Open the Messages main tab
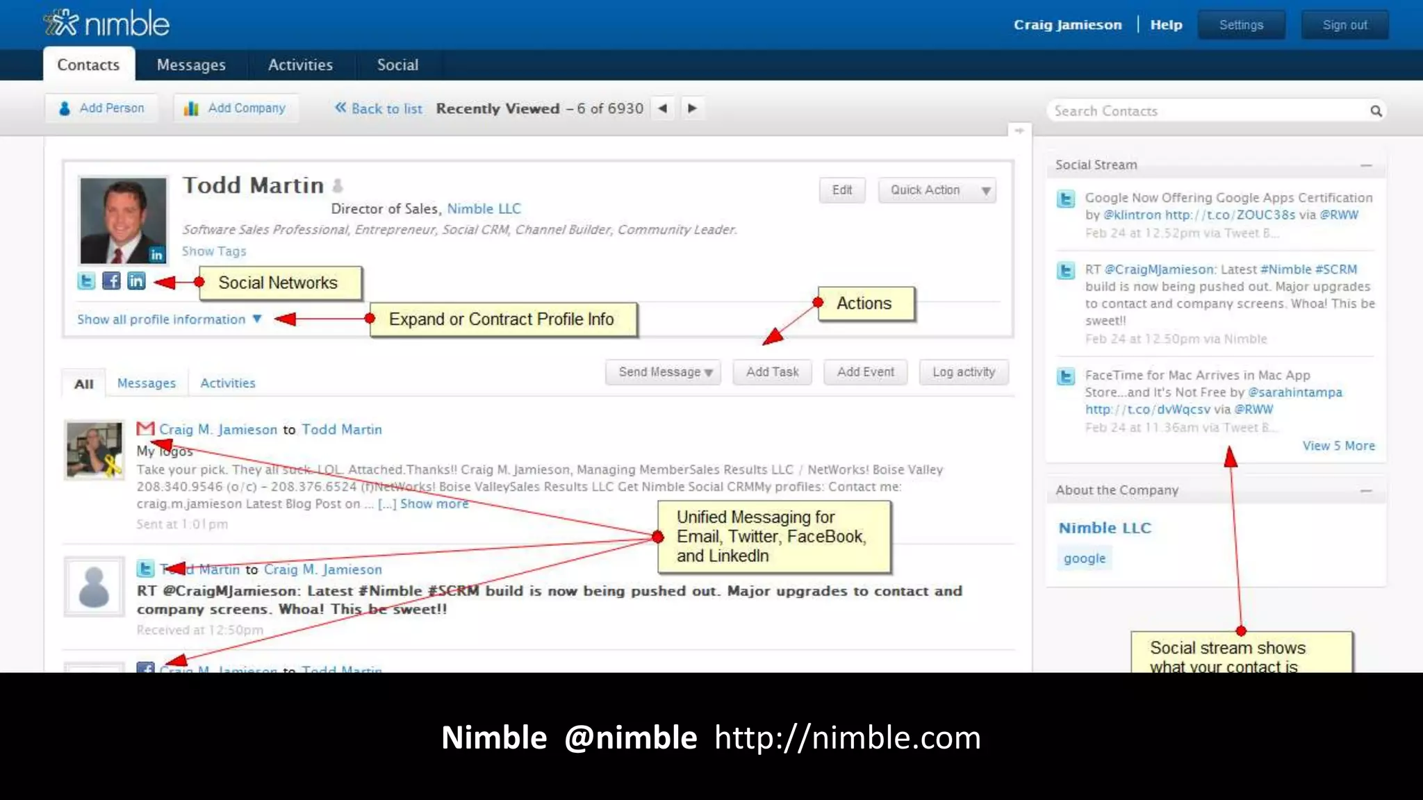Image resolution: width=1423 pixels, height=800 pixels. coord(191,65)
